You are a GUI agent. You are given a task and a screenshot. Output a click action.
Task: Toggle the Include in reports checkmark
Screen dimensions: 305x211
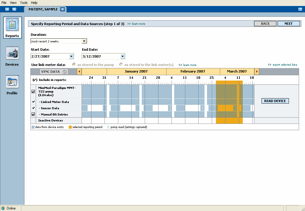click(x=35, y=80)
